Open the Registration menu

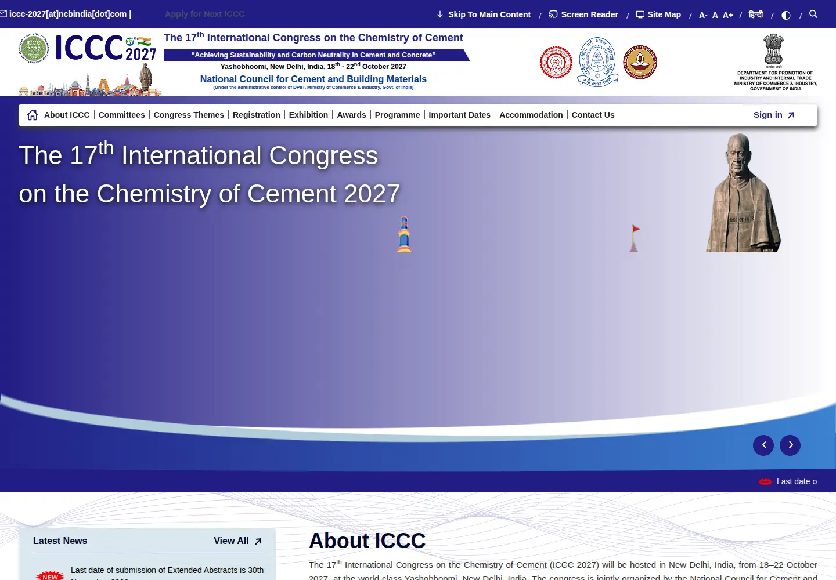point(257,115)
